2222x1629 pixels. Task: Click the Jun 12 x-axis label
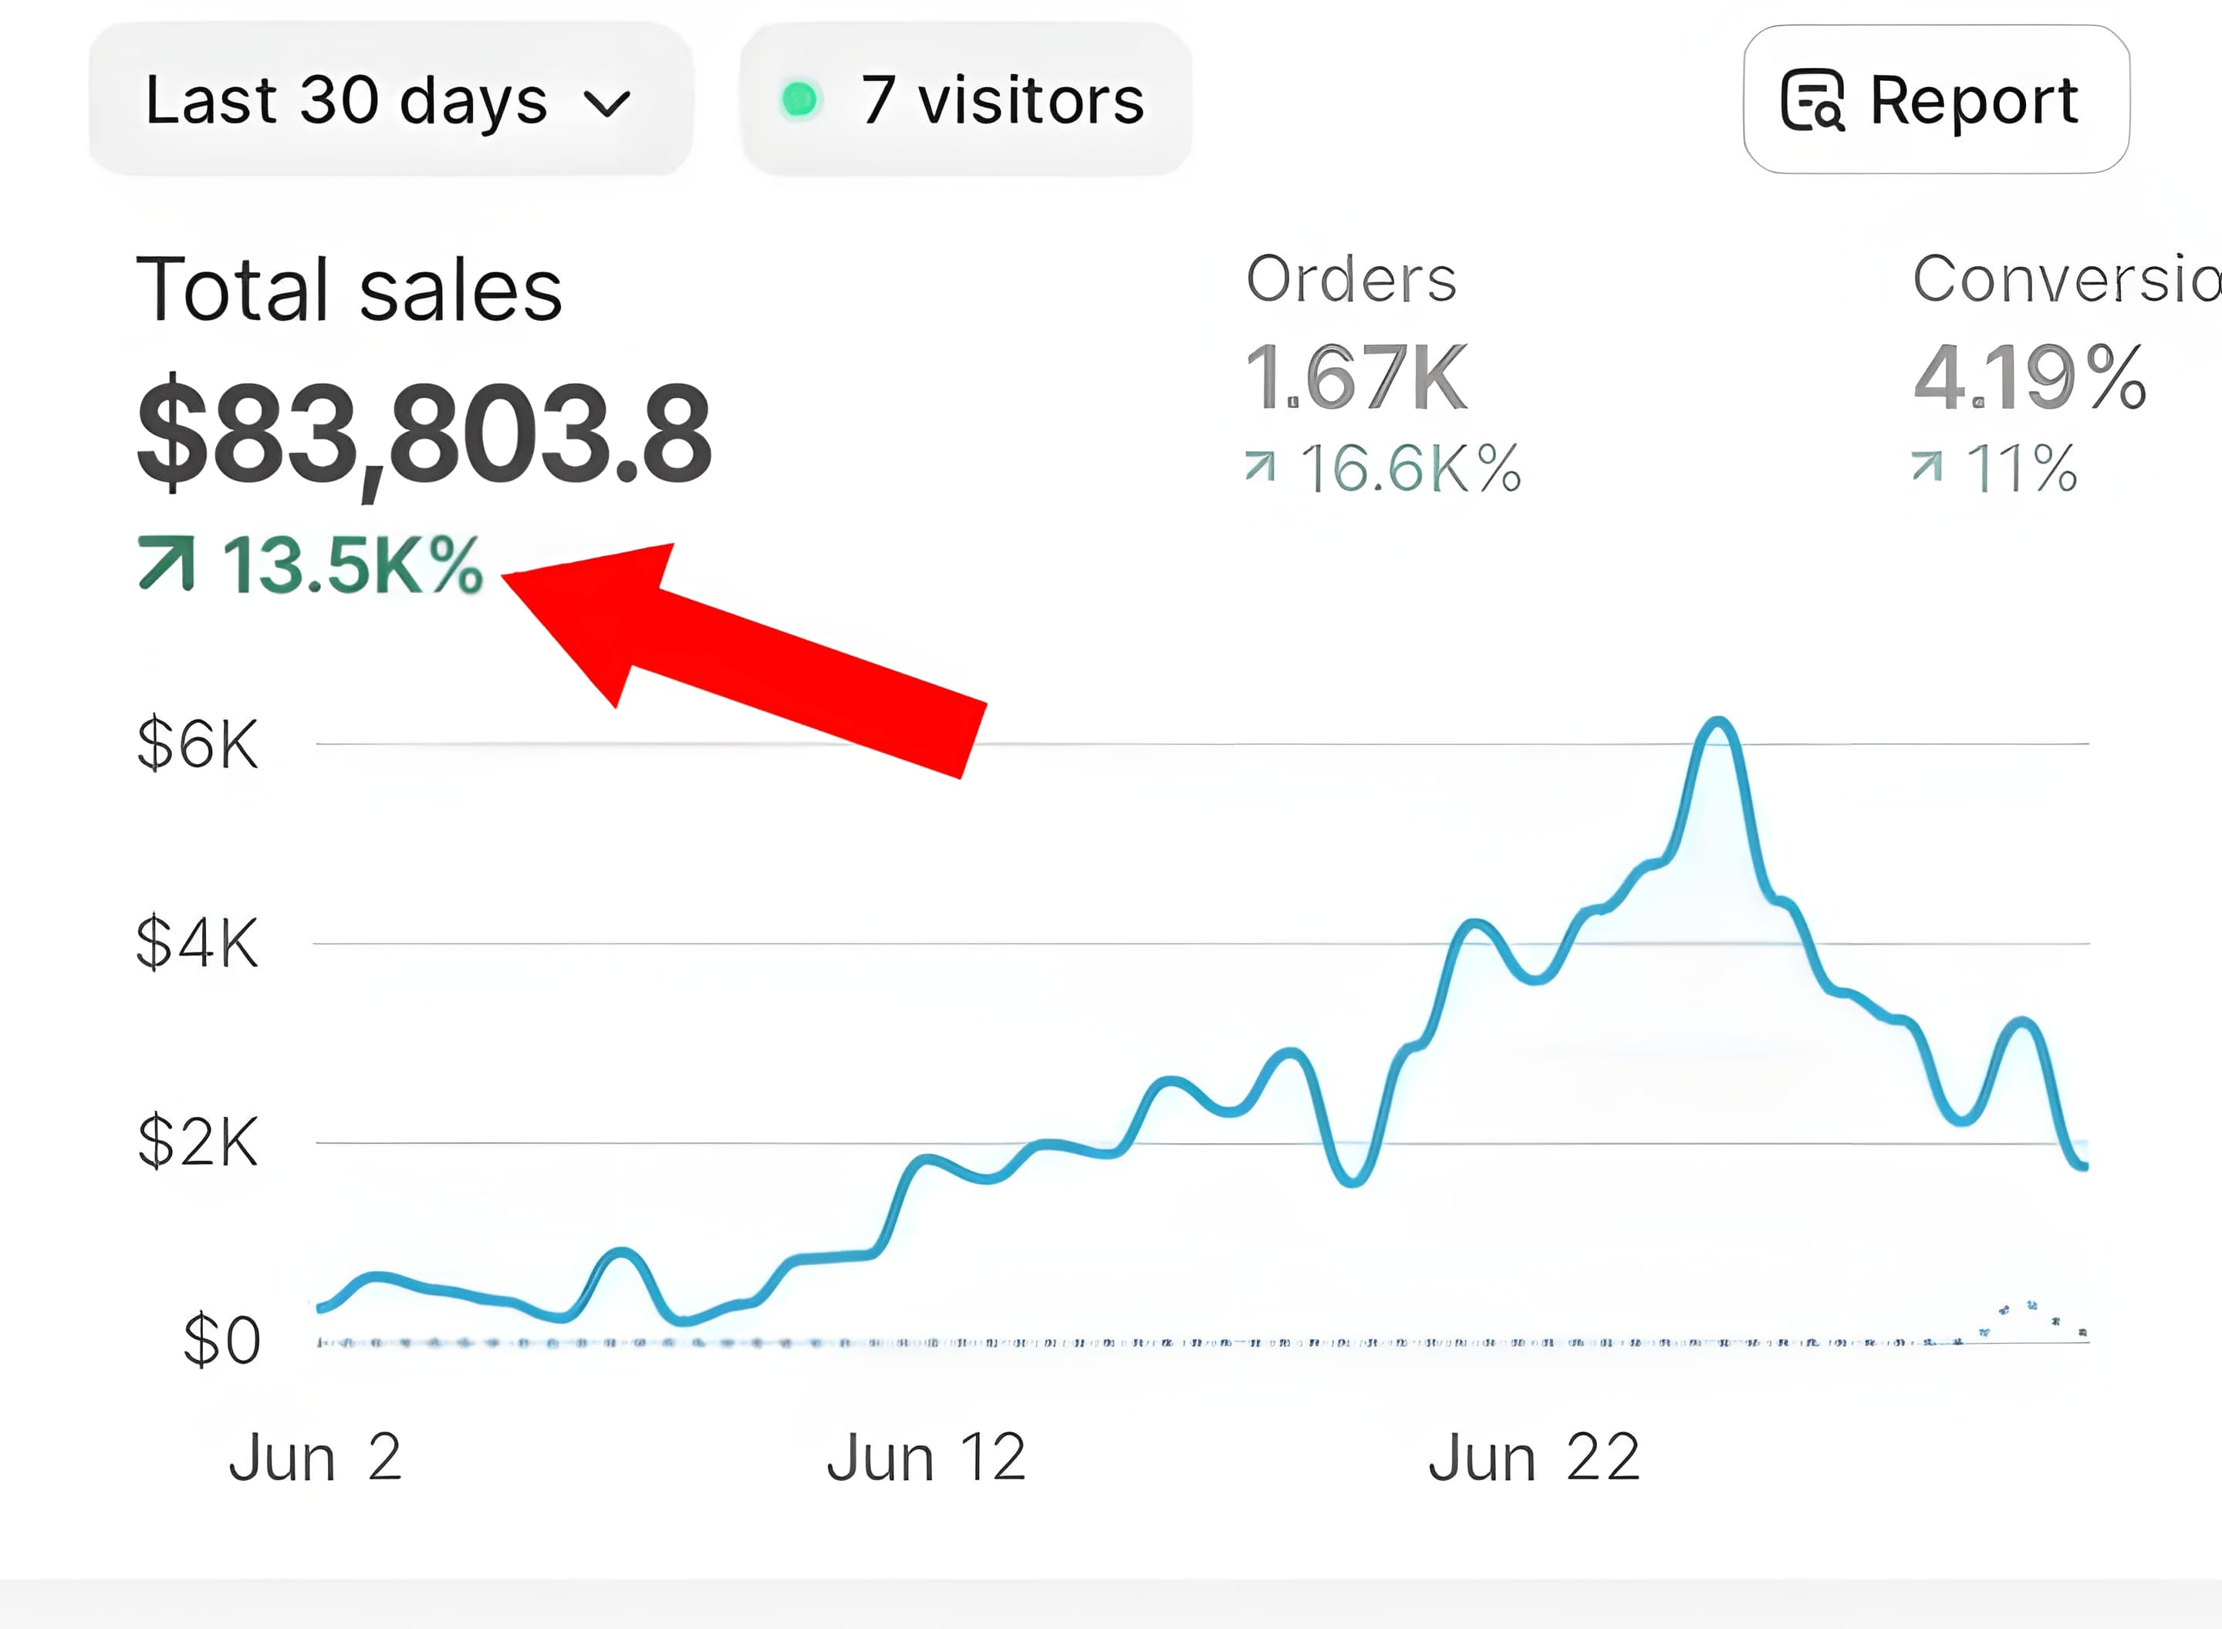pyautogui.click(x=926, y=1458)
